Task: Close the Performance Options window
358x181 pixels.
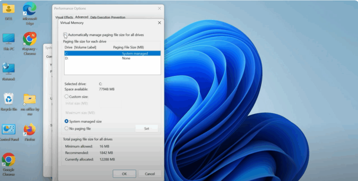Action: pos(159,8)
